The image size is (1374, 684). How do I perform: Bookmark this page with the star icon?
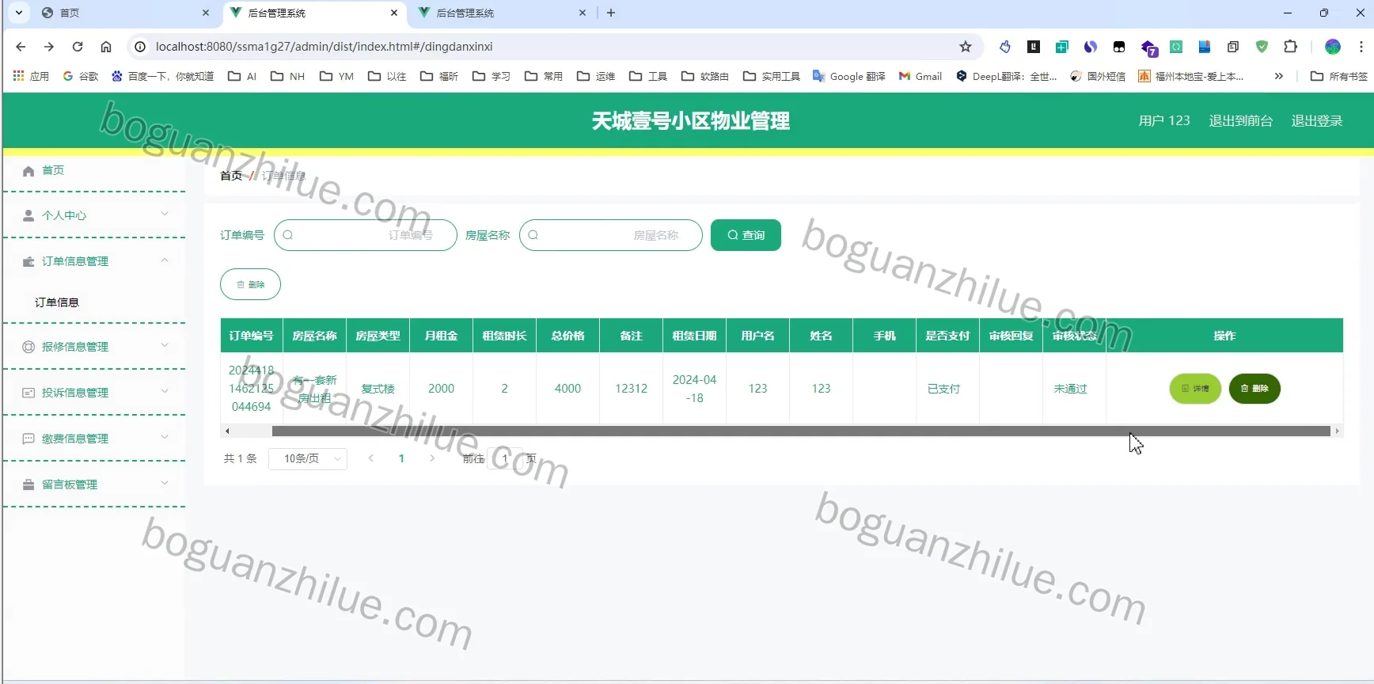pos(966,47)
